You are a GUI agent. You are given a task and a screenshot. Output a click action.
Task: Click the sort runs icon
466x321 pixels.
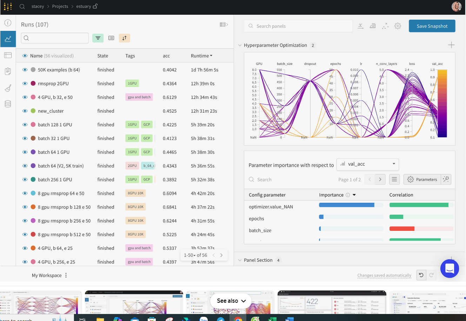[x=124, y=38]
